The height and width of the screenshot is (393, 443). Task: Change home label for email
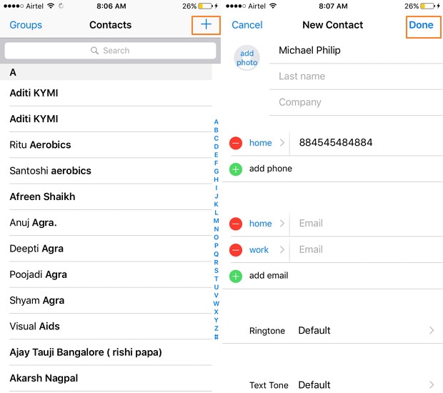tap(260, 224)
